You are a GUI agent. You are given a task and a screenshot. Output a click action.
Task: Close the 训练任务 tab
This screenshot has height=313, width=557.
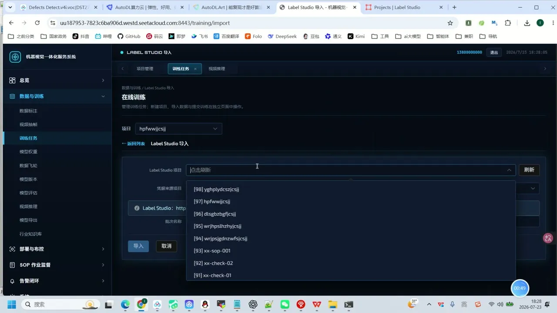tap(195, 69)
